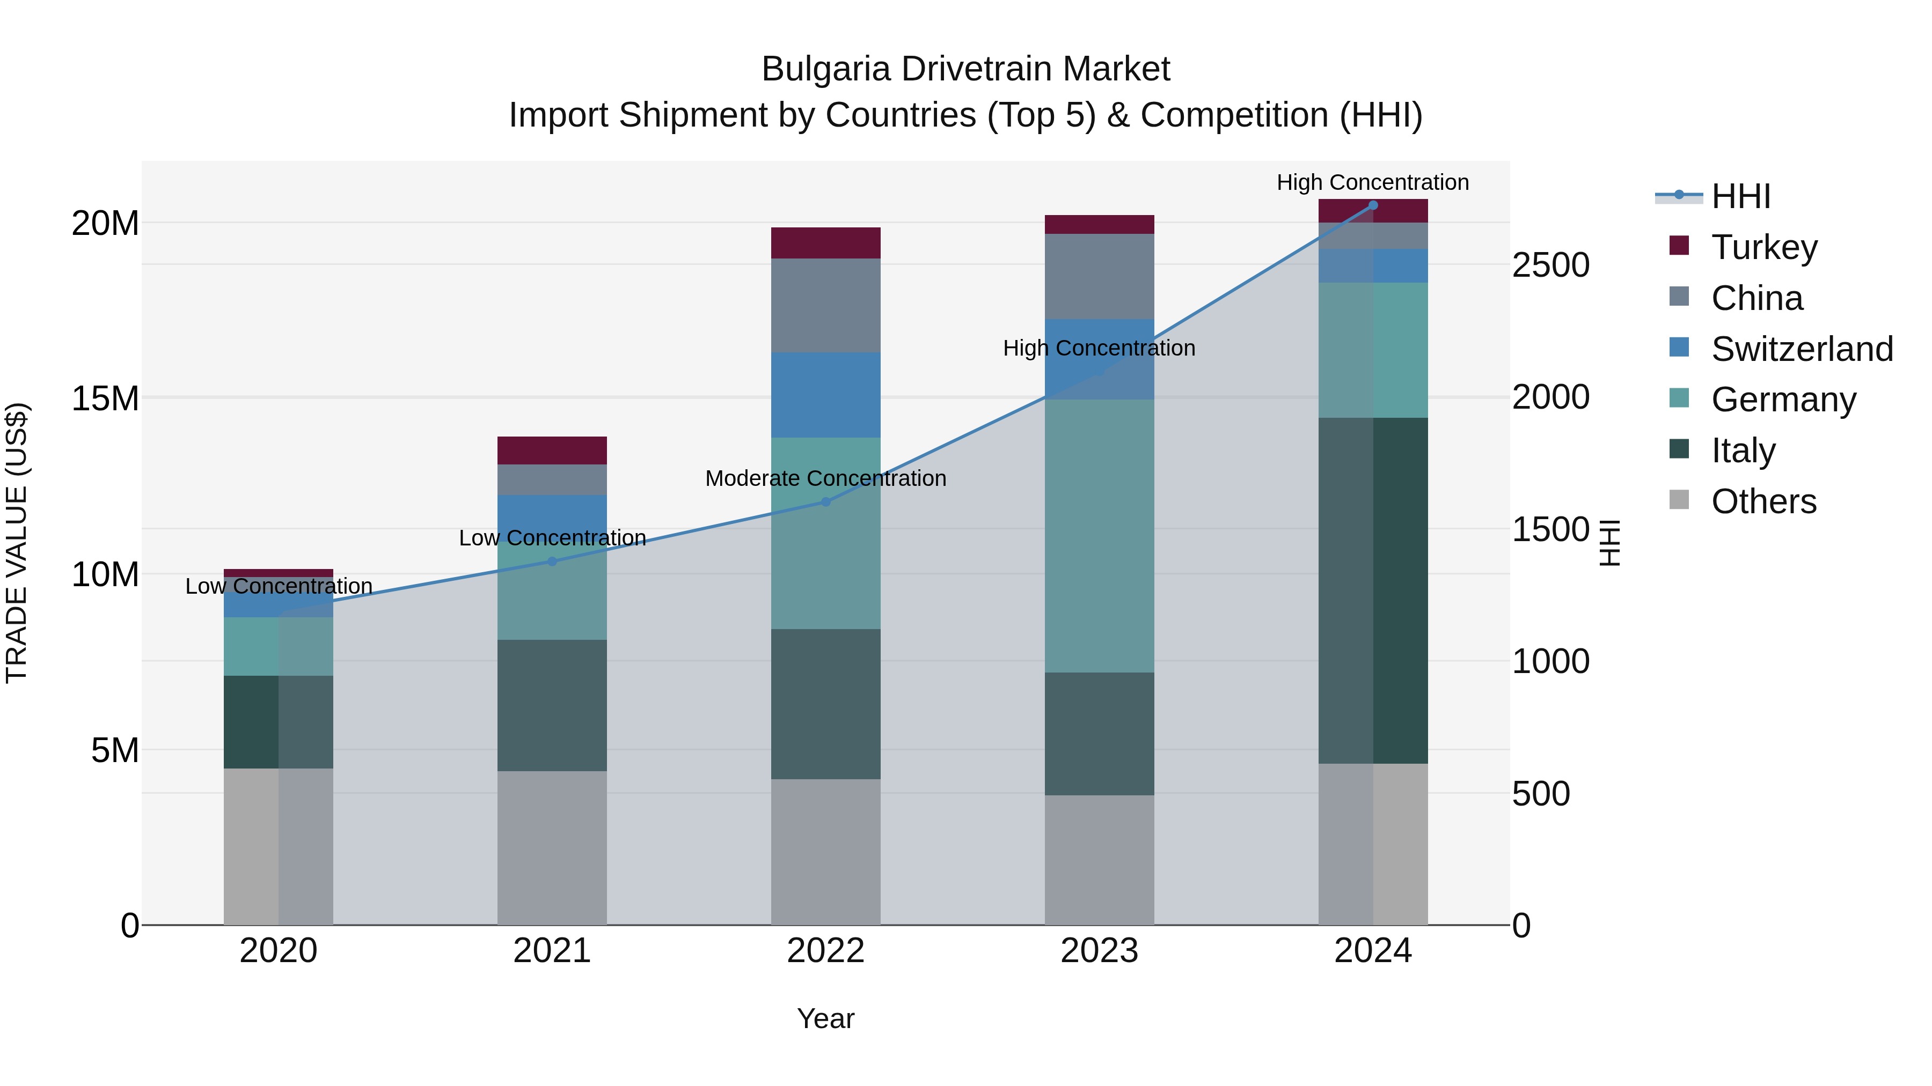Viewport: 1932px width, 1086px height.
Task: Click the 'Import Shipment by Countries' subtitle
Action: [x=966, y=115]
